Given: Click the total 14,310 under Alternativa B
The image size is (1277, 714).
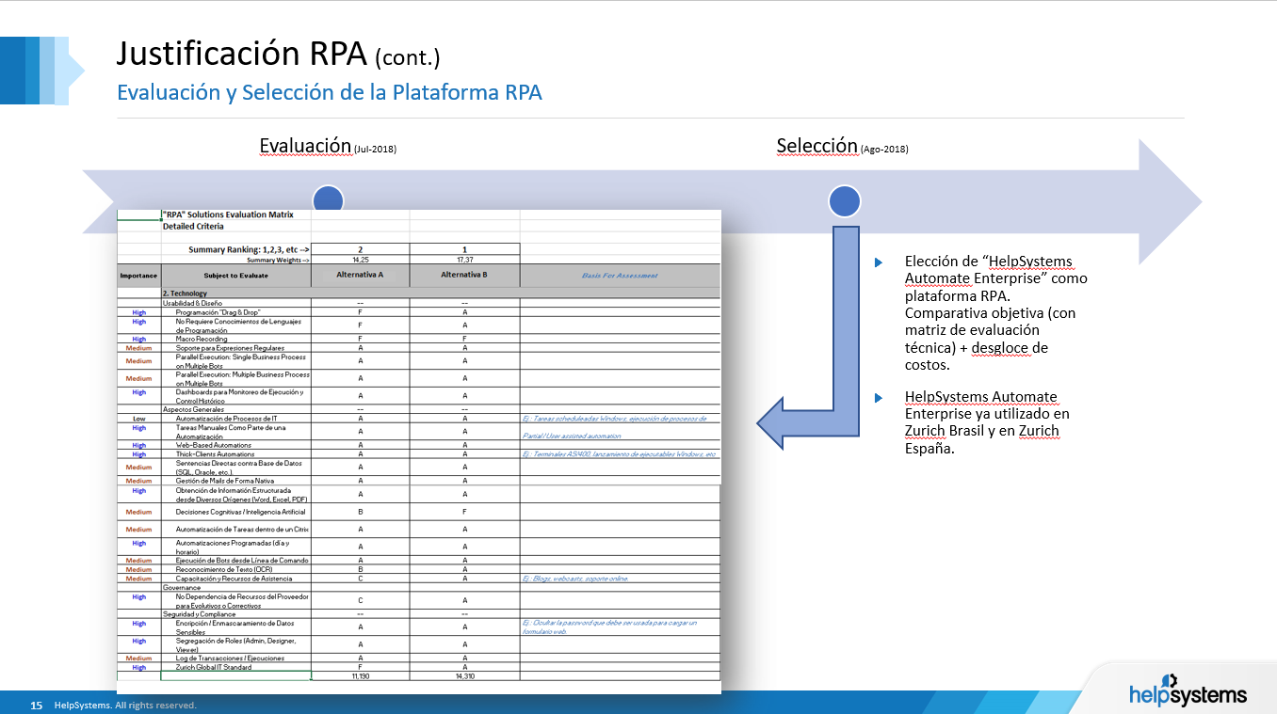Looking at the screenshot, I should (x=464, y=675).
